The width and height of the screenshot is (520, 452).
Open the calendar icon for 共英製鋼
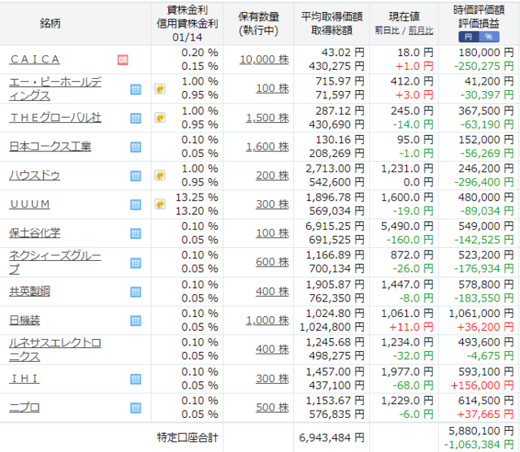(136, 292)
